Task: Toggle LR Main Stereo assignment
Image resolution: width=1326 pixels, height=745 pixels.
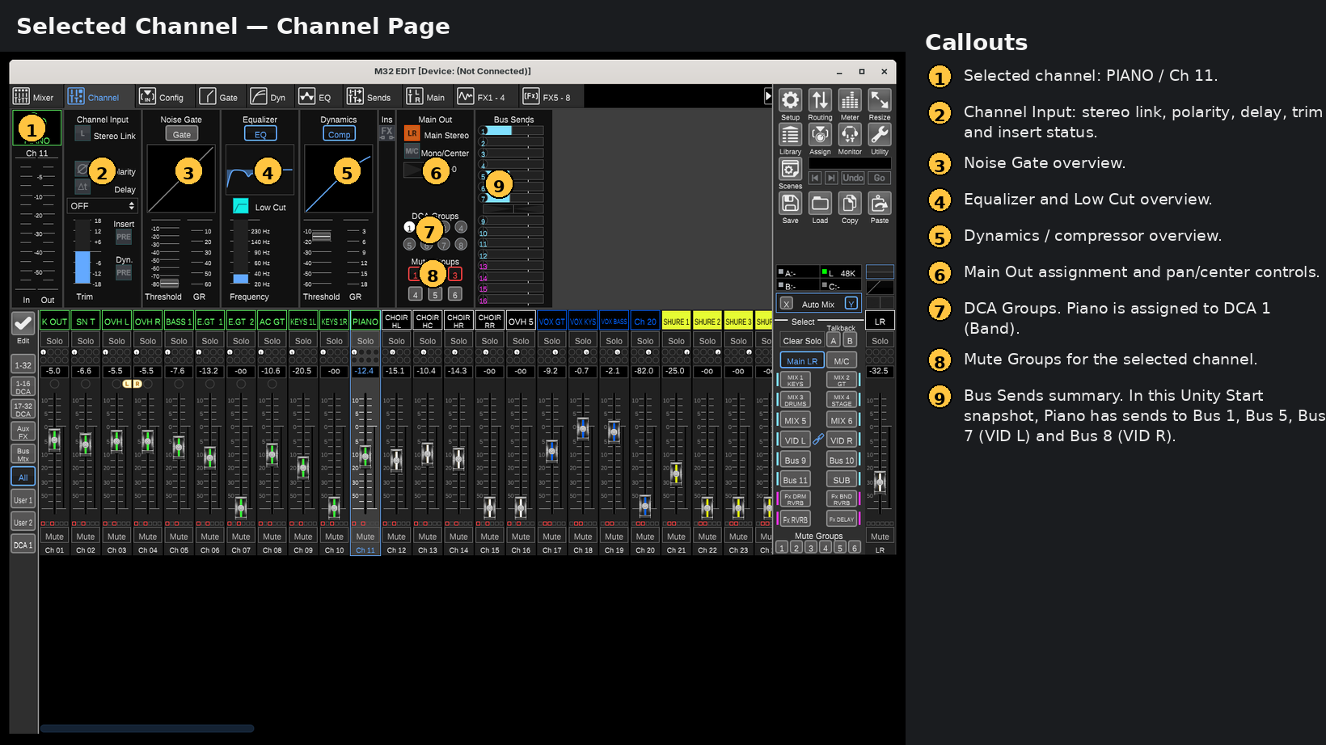Action: [x=412, y=133]
